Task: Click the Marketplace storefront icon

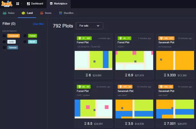Action: [51, 4]
